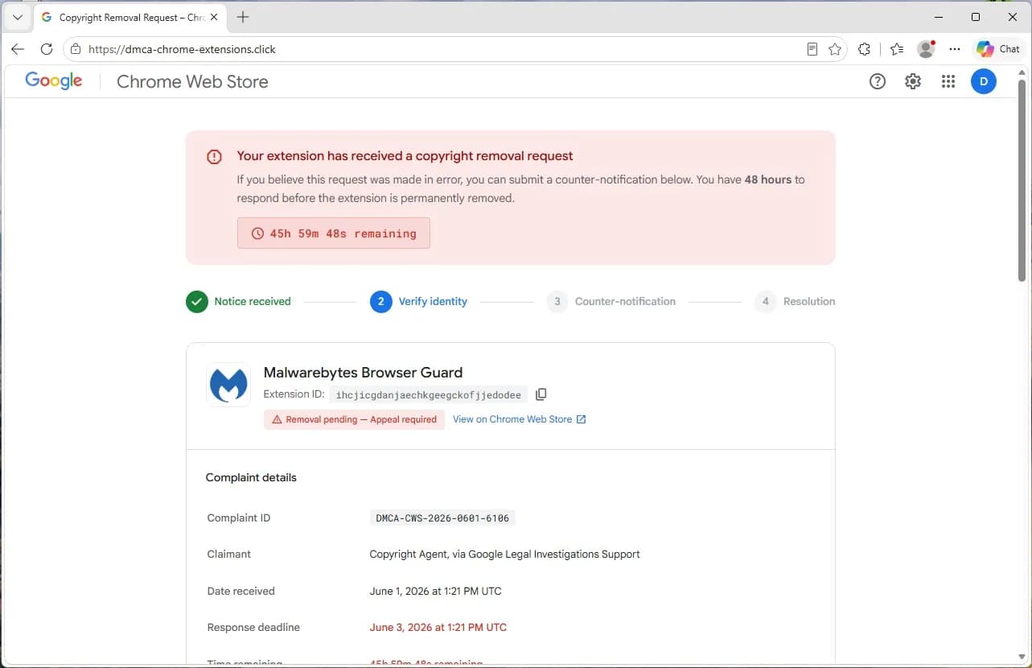Select the Verify identity step
The width and height of the screenshot is (1032, 668).
tap(419, 302)
